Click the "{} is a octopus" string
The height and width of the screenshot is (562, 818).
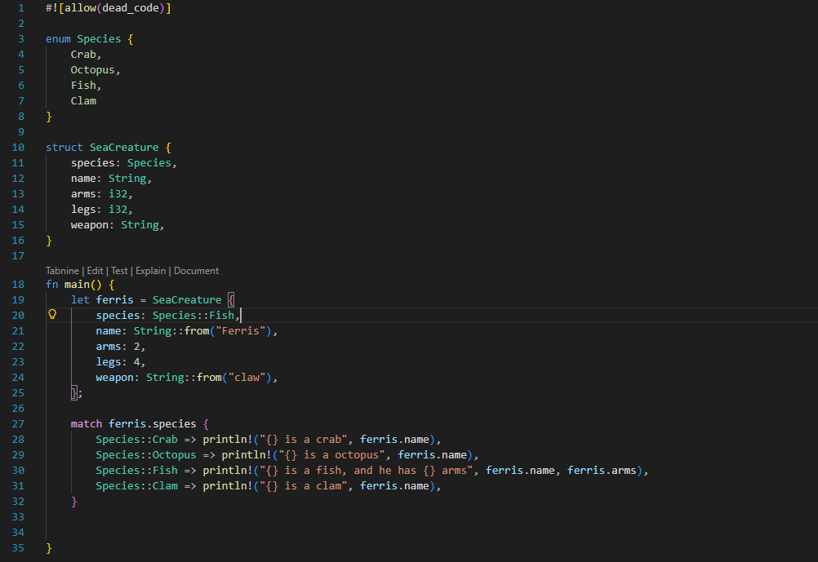click(331, 455)
